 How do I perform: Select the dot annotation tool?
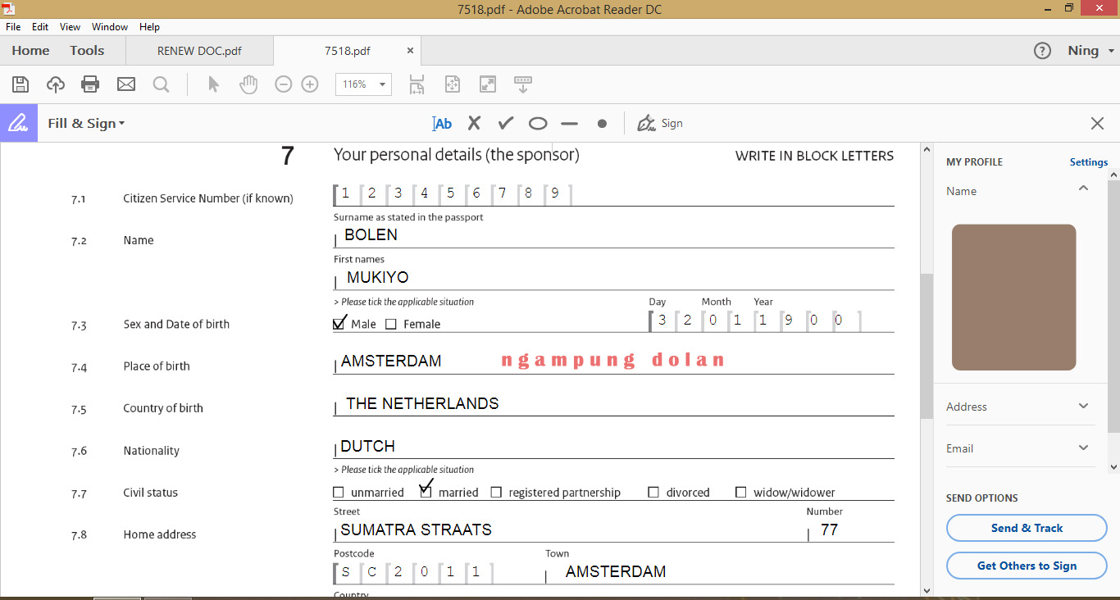click(602, 124)
